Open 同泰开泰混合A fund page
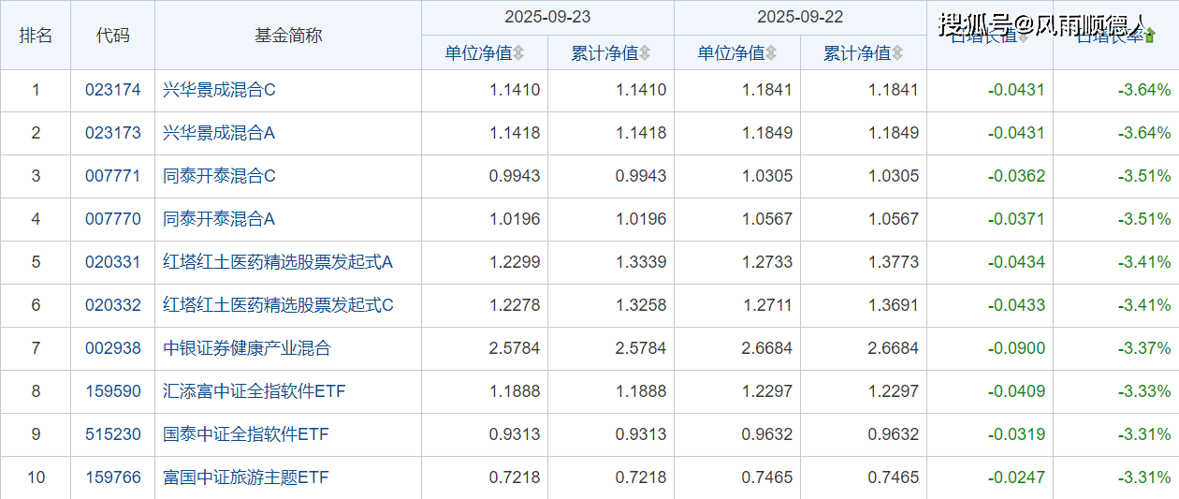 tap(219, 219)
